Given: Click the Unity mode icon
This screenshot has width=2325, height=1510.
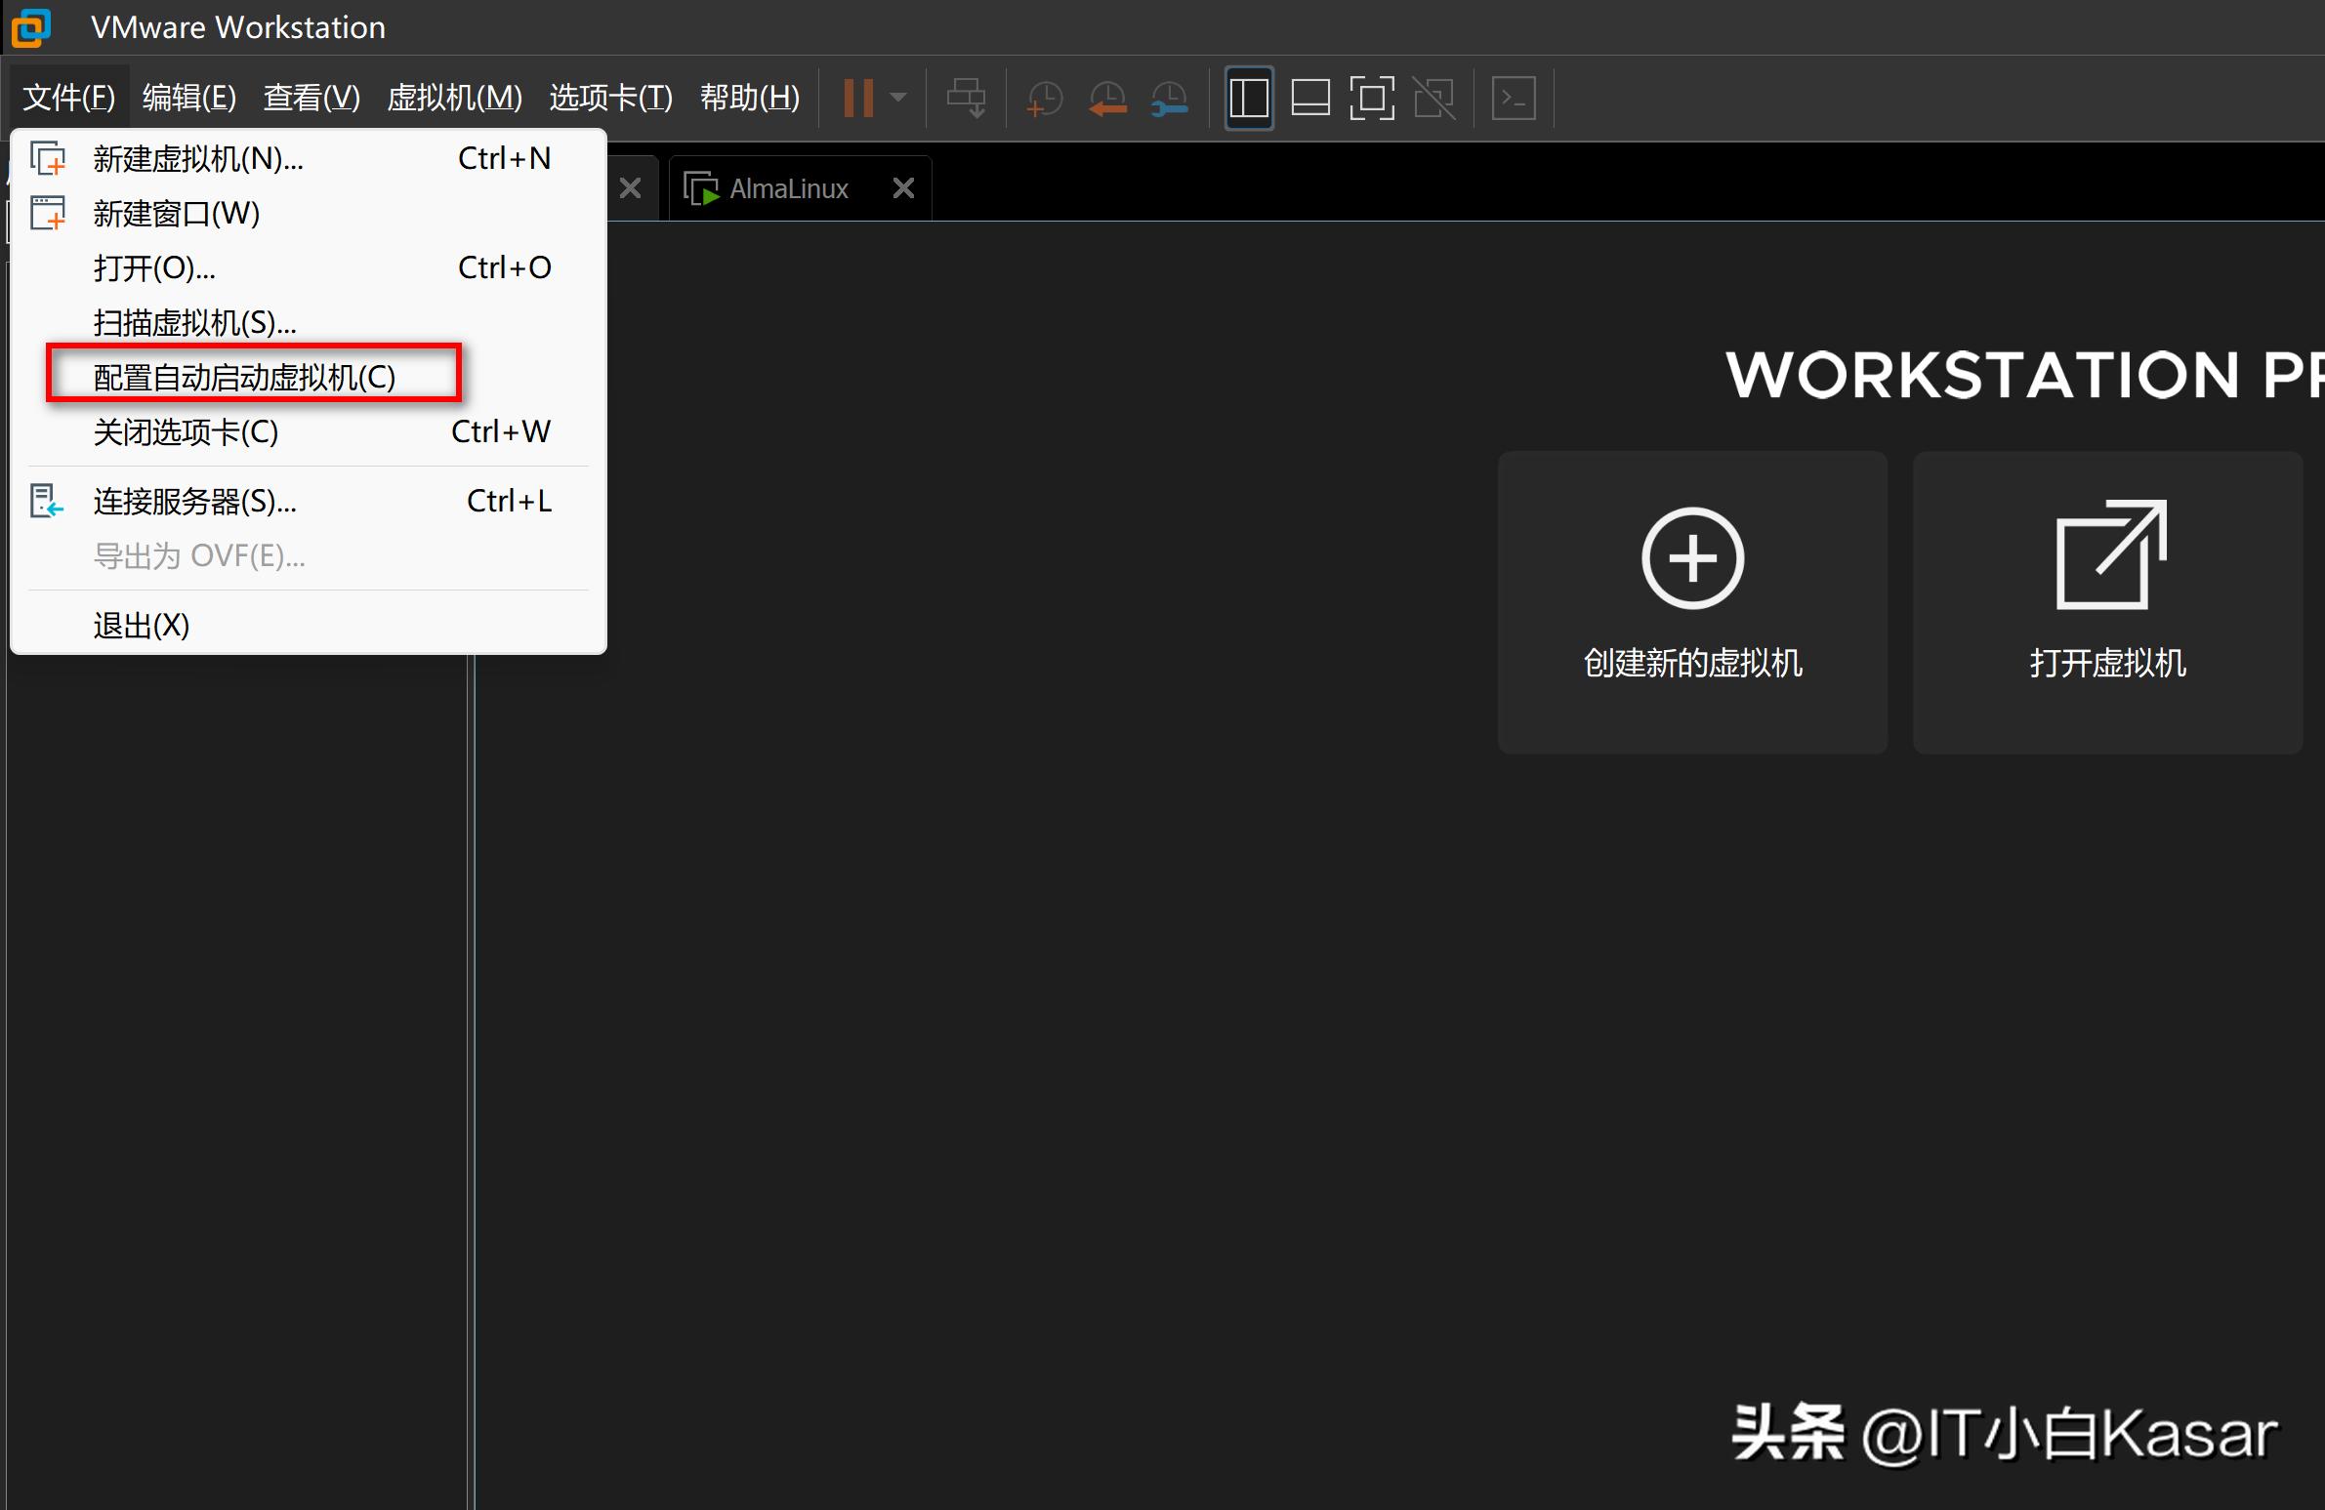Looking at the screenshot, I should point(1434,97).
